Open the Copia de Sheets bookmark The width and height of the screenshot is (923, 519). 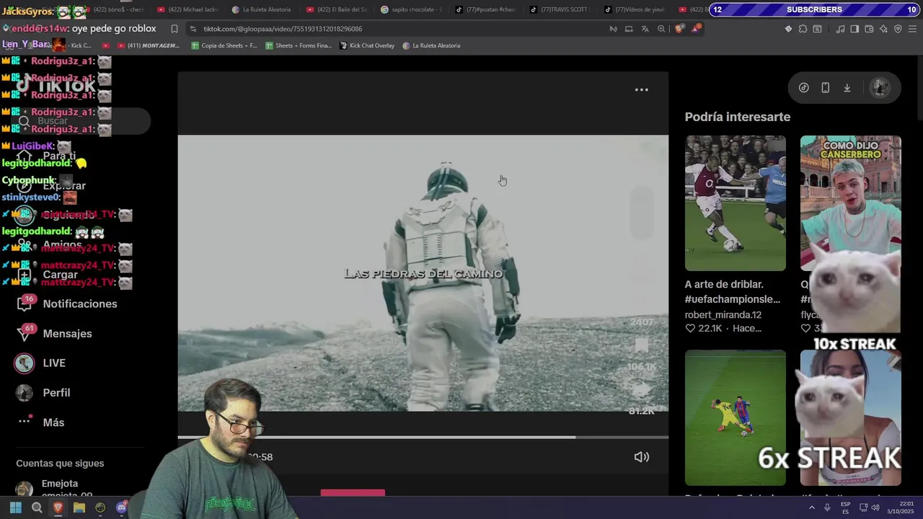pyautogui.click(x=224, y=45)
